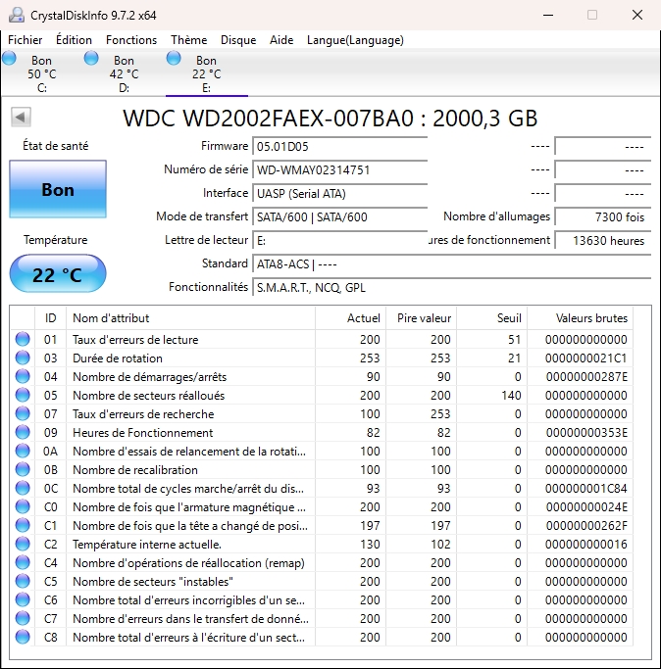Screen dimensions: 661x669
Task: Click status icon for attribute C2 temperature
Action: [23, 545]
